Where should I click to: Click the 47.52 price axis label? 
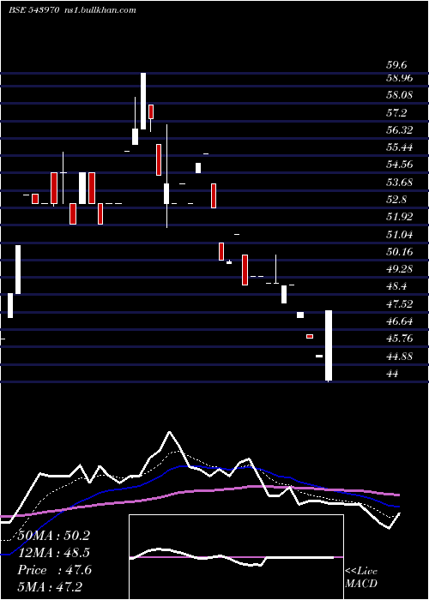click(x=400, y=303)
